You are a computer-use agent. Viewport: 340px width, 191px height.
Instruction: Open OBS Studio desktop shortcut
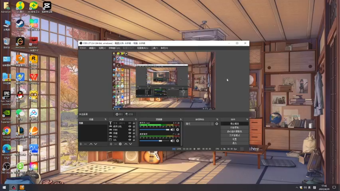pos(7,168)
